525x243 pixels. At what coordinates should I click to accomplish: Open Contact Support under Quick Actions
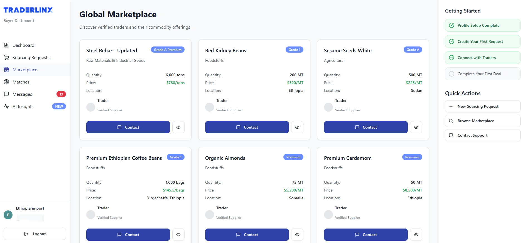(472, 135)
